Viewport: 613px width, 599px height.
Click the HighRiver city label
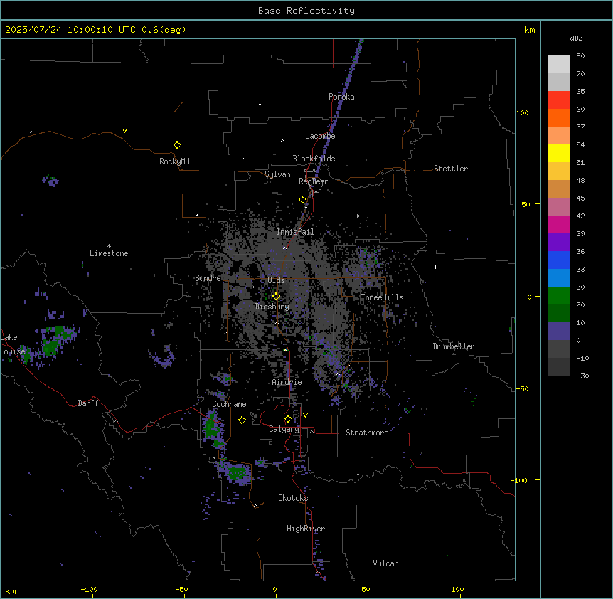pos(306,529)
